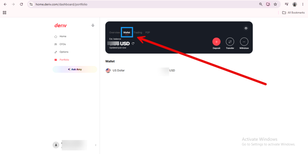This screenshot has height=154, width=308.
Task: Switch to the P2P tab
Action: tap(147, 32)
